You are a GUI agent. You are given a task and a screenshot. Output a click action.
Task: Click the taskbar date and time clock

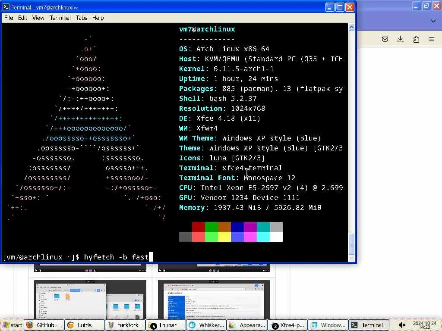point(425,325)
